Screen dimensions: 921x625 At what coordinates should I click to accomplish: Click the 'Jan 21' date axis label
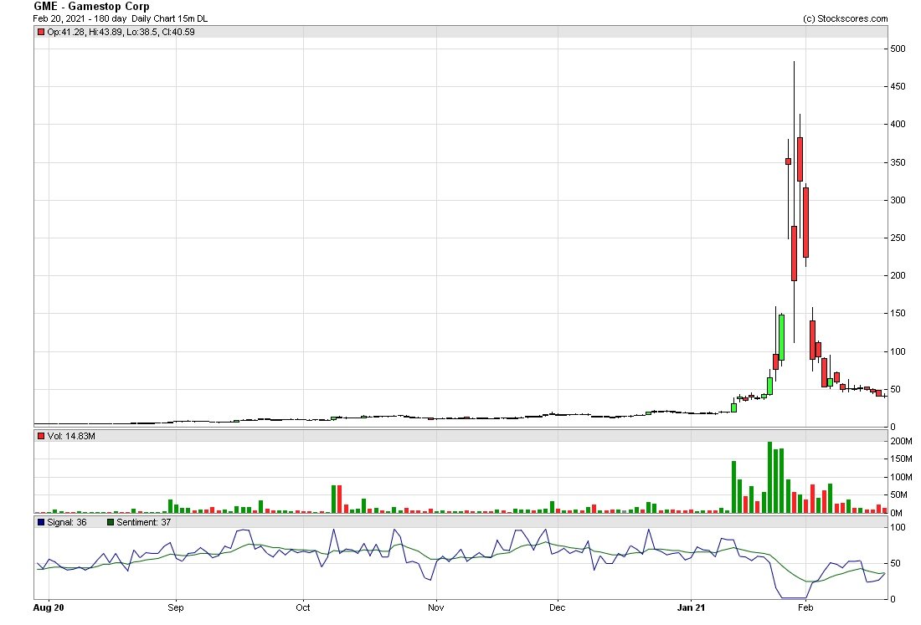691,607
